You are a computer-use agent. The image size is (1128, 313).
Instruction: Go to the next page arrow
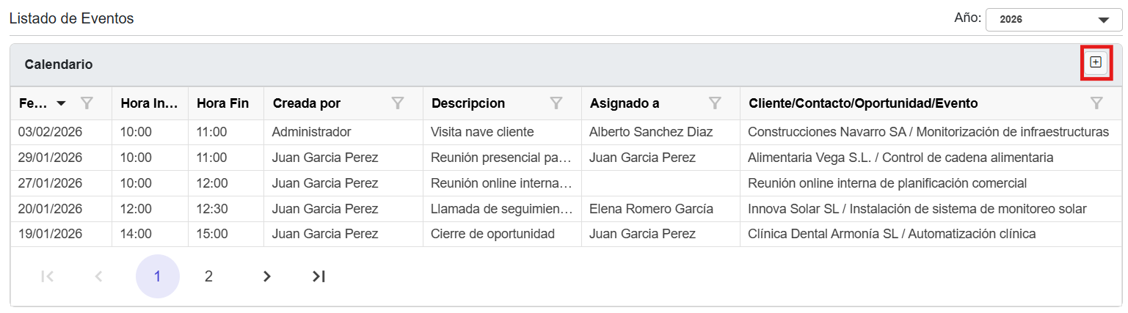pos(267,276)
